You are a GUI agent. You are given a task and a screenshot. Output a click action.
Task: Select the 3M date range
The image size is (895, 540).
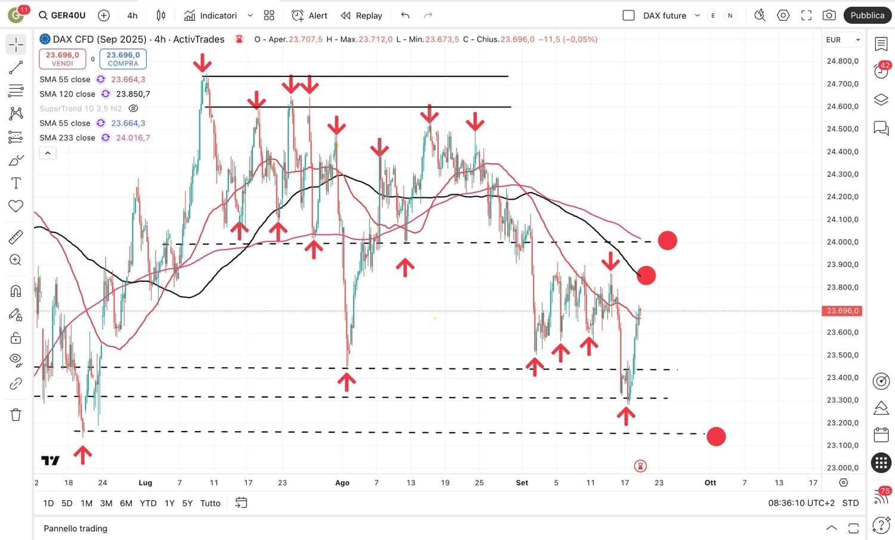[106, 503]
